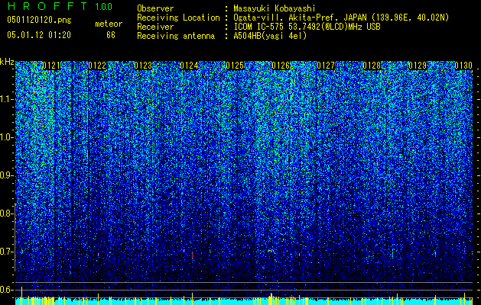Click time marker 0129
This screenshot has width=481, height=305.
[418, 66]
